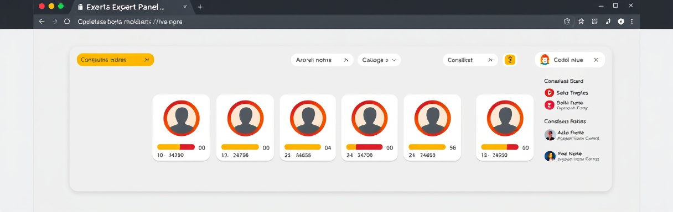
Task: Click avatar on card numbered 34700
Action: point(369,118)
